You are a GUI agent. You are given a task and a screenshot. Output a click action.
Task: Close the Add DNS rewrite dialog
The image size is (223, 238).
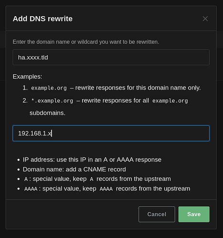point(205,19)
